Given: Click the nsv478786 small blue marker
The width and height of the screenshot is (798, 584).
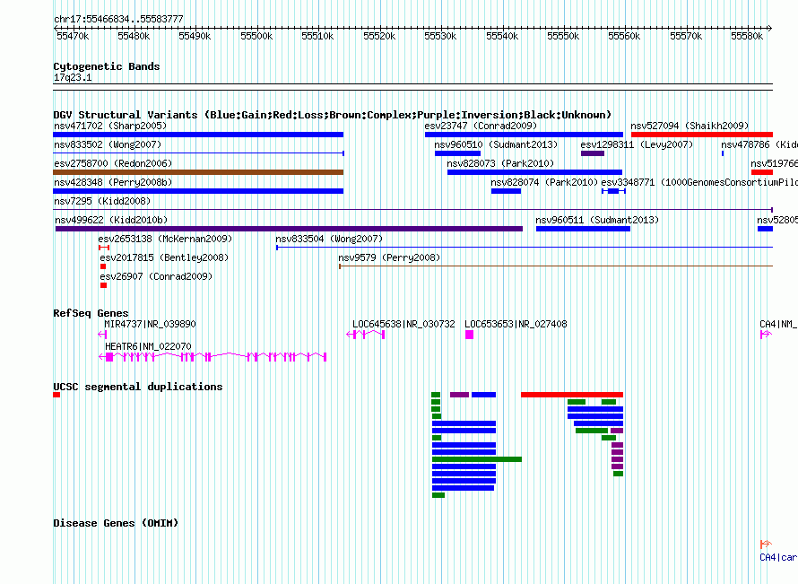Looking at the screenshot, I should 723,153.
